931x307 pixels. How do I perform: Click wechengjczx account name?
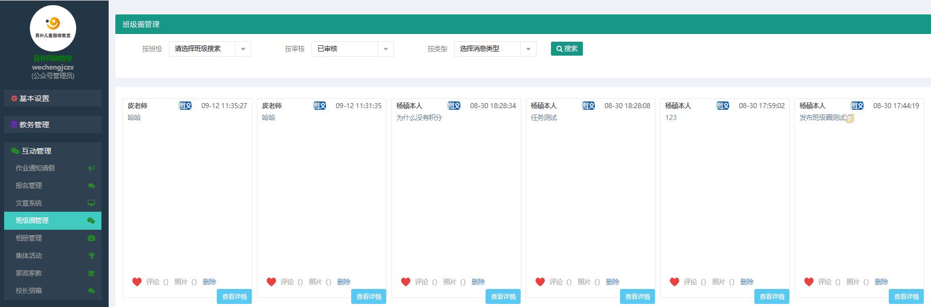click(x=53, y=67)
